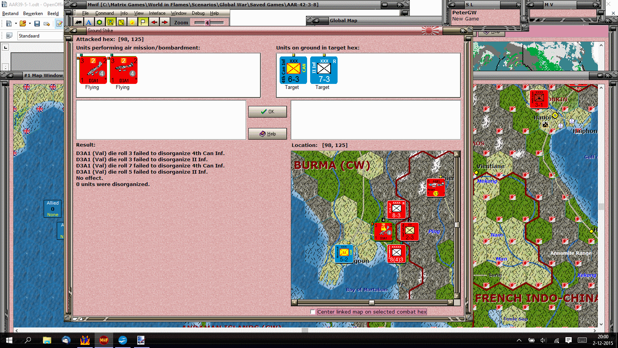Screen dimensions: 618x348
Task: Click the minimap scroll-down arrow
Action: pos(457,296)
